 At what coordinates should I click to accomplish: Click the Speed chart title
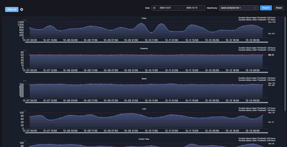click(144, 79)
